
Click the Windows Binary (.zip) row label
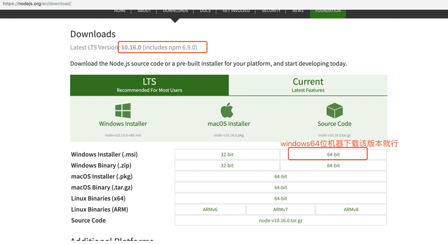click(101, 166)
